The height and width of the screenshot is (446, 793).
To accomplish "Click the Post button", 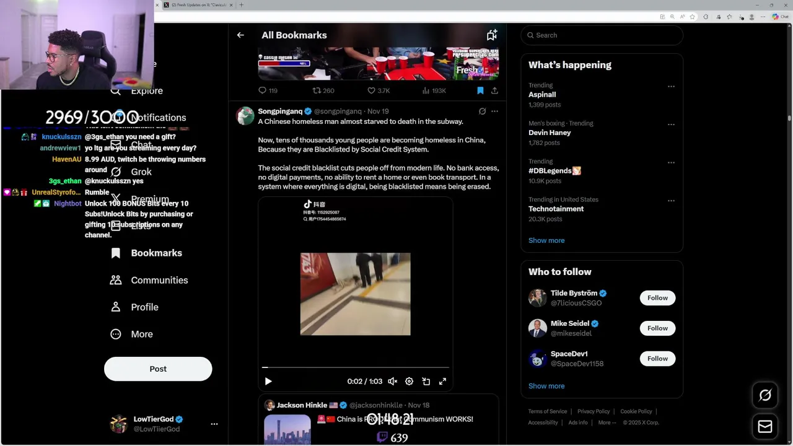I will point(158,369).
